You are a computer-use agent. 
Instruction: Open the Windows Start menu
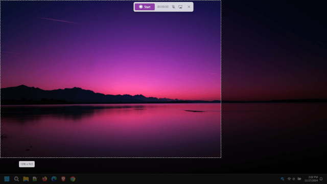[7, 179]
